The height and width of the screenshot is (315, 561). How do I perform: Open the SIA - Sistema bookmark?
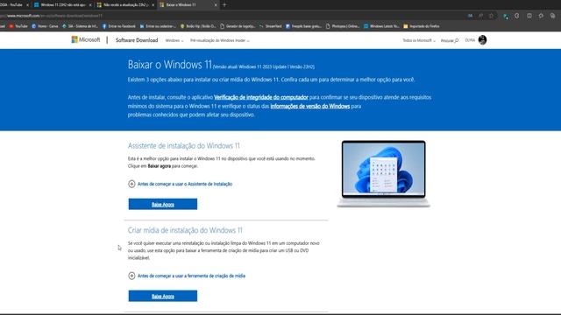click(80, 26)
